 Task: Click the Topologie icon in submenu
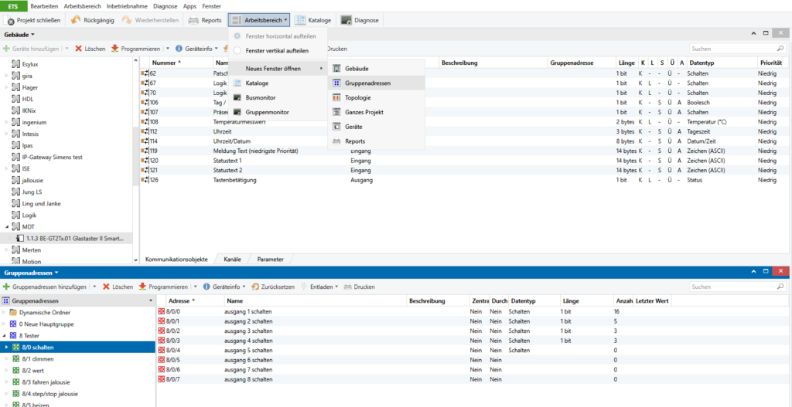point(336,98)
